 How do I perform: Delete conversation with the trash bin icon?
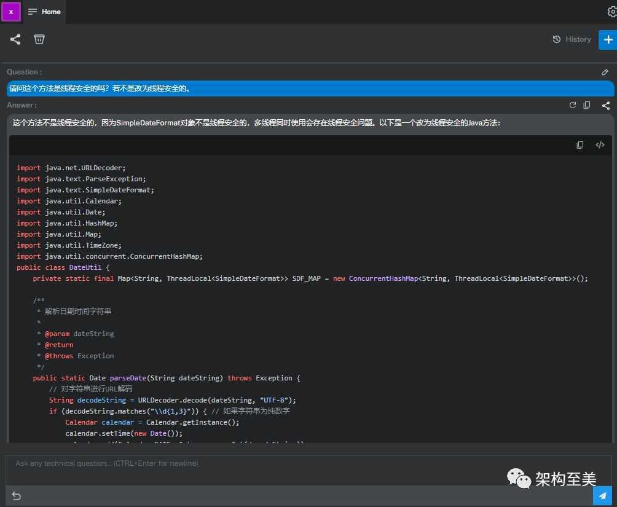pos(39,39)
